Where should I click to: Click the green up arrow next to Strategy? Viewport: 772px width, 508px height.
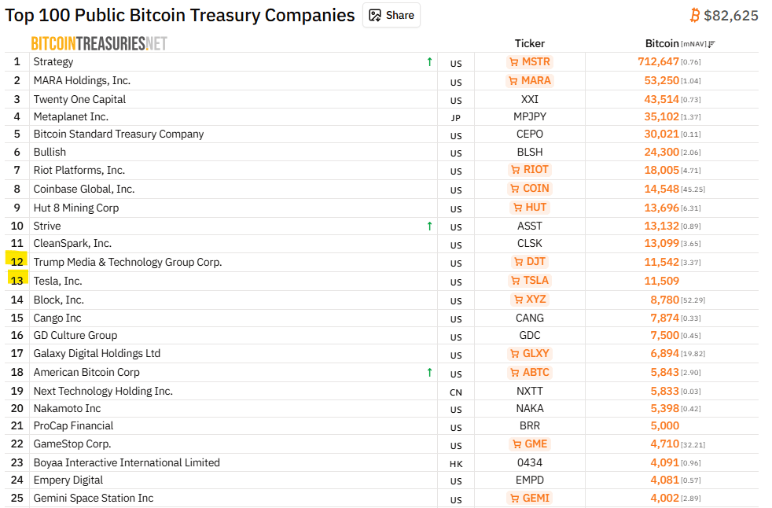429,60
